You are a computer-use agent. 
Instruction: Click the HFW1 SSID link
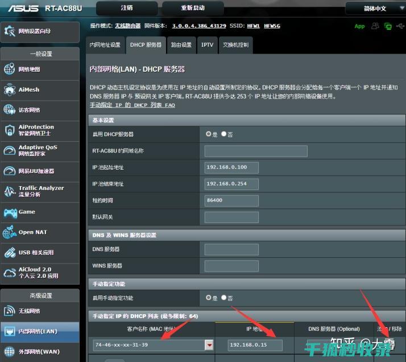253,26
